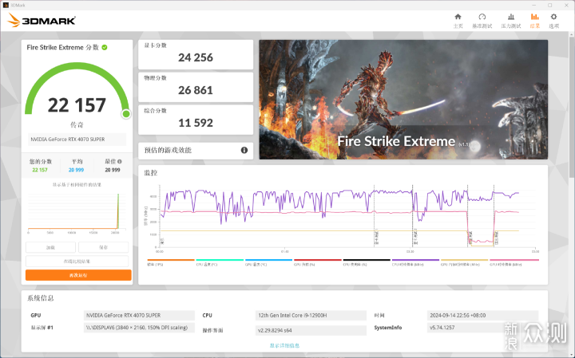This screenshot has width=575, height=358.
Task: Click CPU field 12th Gen Intel Core i9-12900H
Action: point(311,316)
